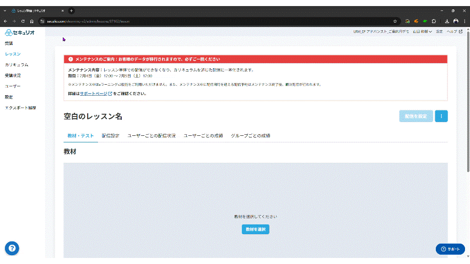Open the browser downloads icon

pos(447,21)
